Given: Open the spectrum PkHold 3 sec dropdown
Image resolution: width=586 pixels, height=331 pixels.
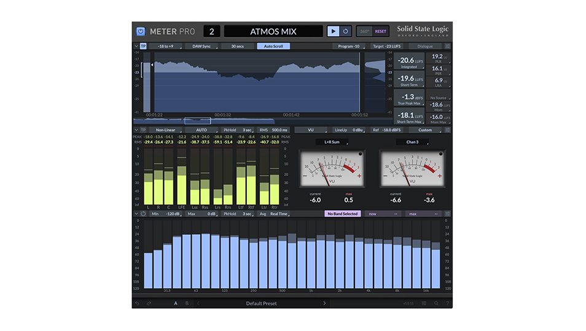Looking at the screenshot, I should 237,214.
